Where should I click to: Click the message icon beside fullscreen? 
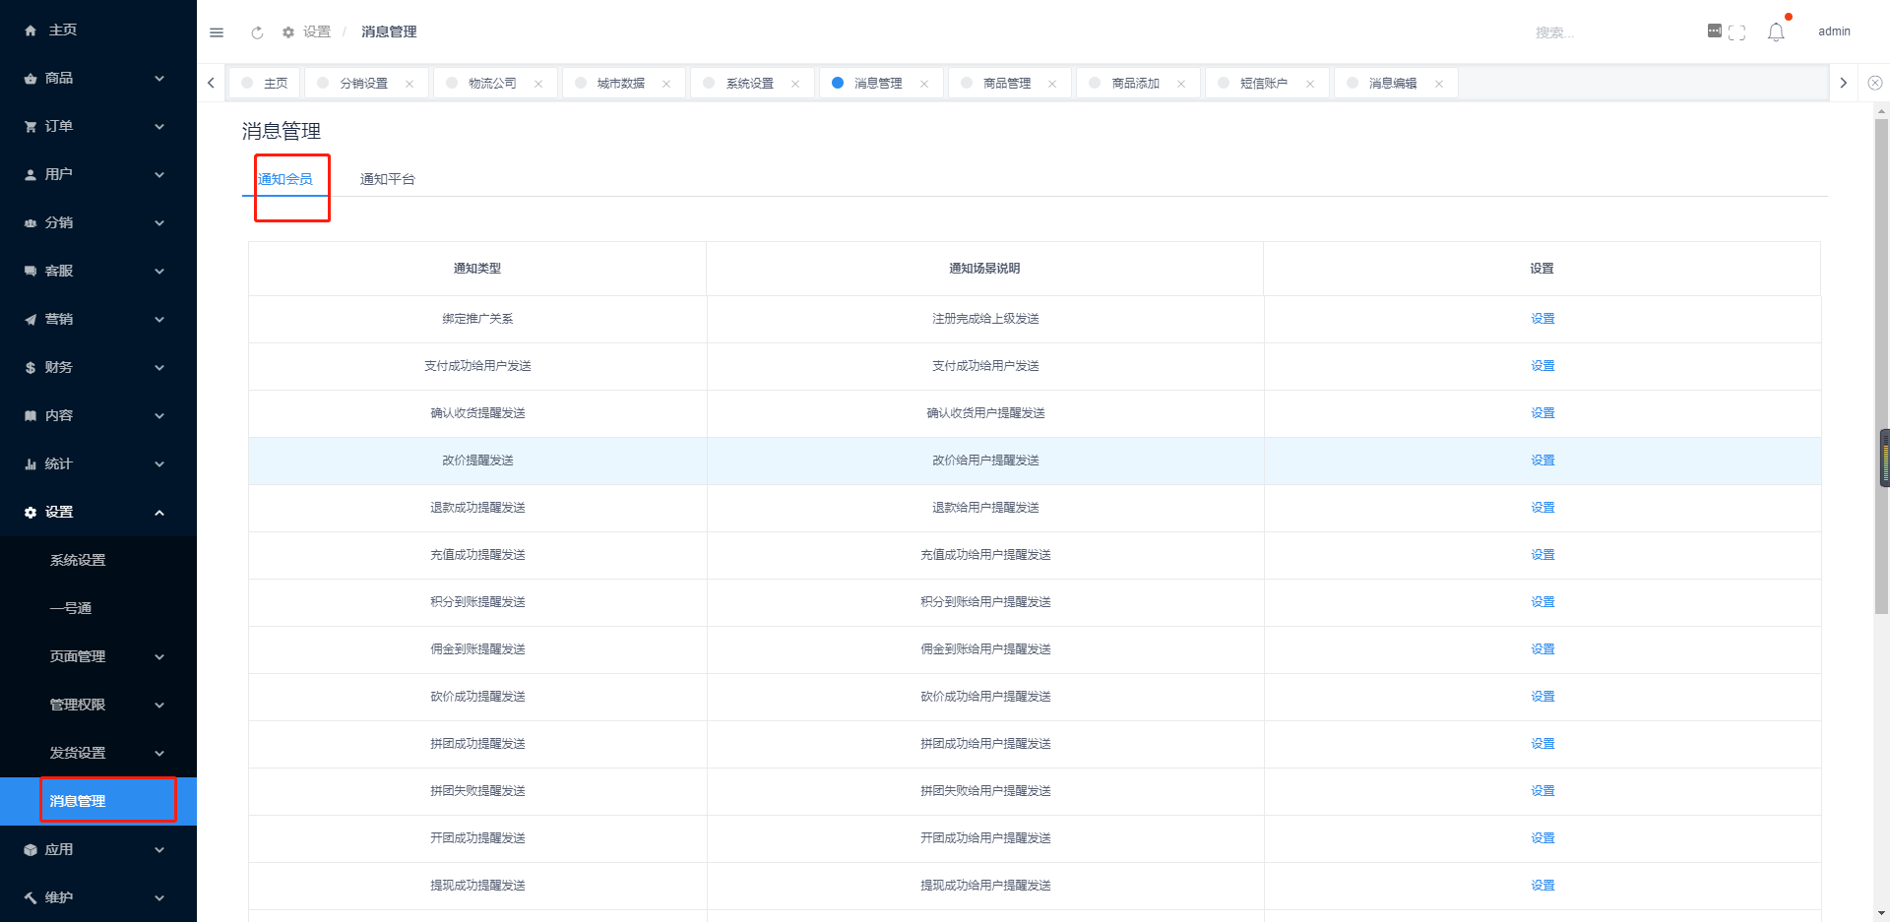[x=1714, y=31]
